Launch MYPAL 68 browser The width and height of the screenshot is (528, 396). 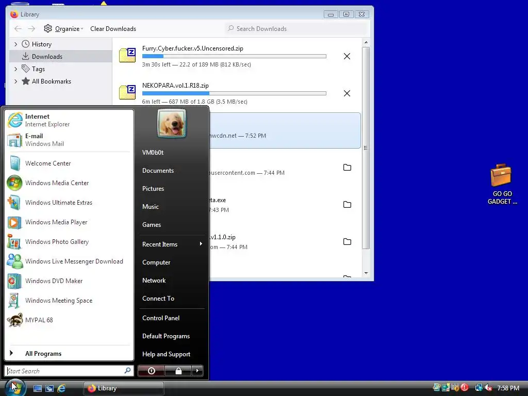pyautogui.click(x=69, y=320)
